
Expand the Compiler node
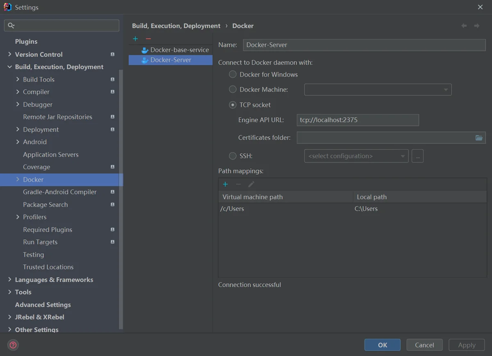click(x=18, y=92)
